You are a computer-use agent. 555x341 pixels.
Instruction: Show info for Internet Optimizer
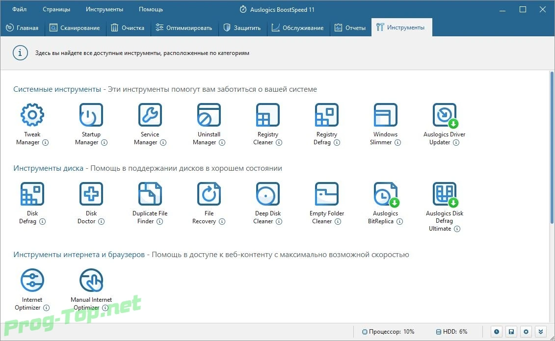[46, 308]
